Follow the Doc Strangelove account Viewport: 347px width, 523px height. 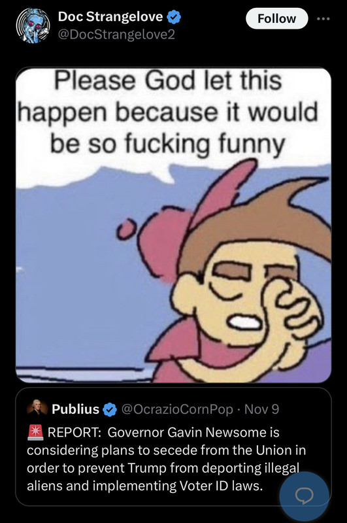(x=276, y=19)
